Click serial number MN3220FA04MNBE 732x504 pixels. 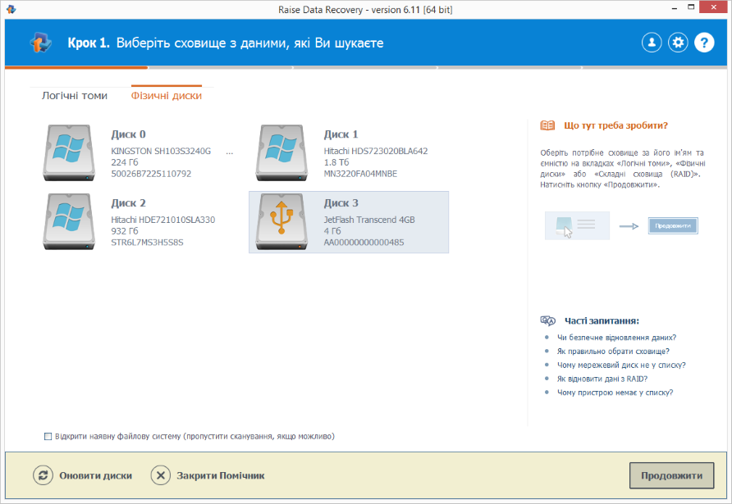pyautogui.click(x=360, y=174)
